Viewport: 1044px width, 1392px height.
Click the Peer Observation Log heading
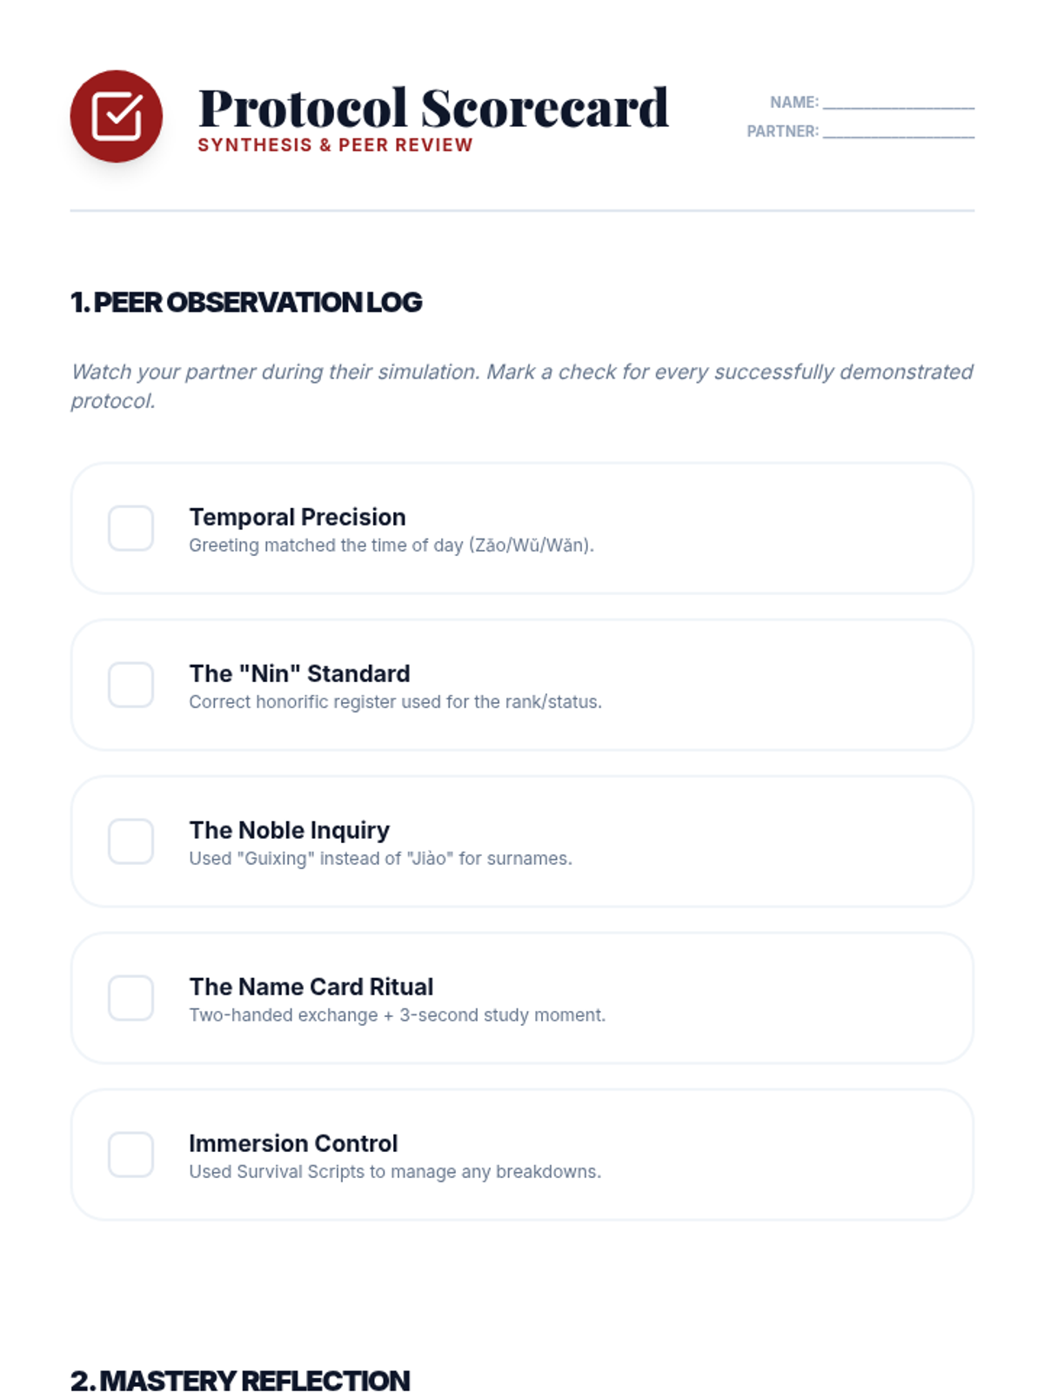(x=246, y=302)
